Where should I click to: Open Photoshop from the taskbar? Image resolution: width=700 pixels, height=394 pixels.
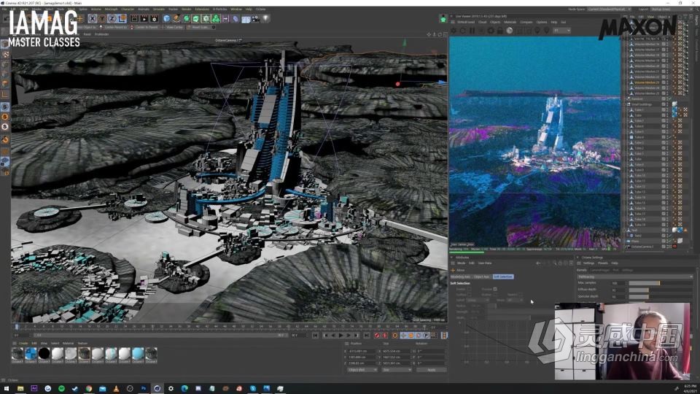pos(144,389)
